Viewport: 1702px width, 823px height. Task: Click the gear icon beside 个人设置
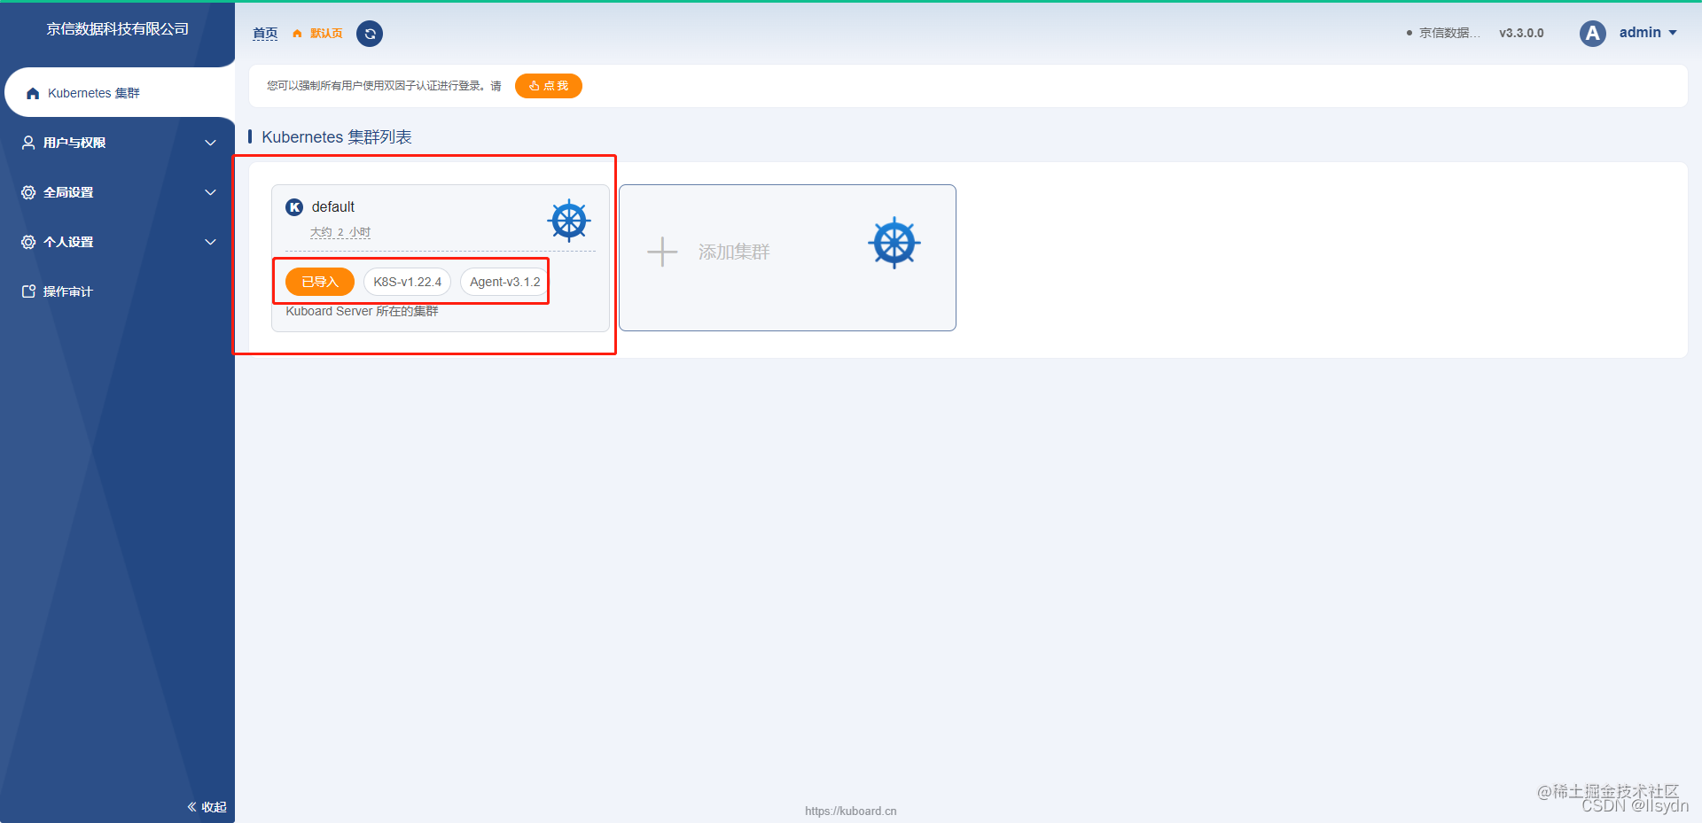coord(28,242)
